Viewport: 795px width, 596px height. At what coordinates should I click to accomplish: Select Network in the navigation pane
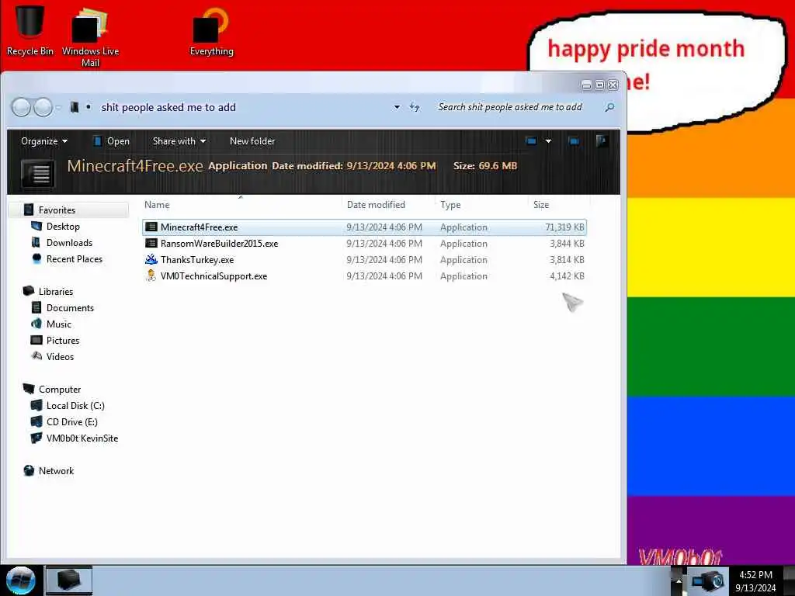(56, 471)
